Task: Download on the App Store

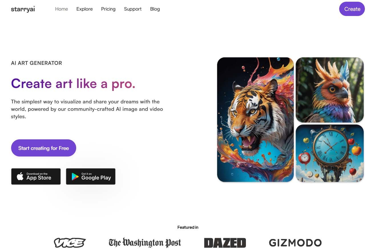Action: click(x=36, y=176)
